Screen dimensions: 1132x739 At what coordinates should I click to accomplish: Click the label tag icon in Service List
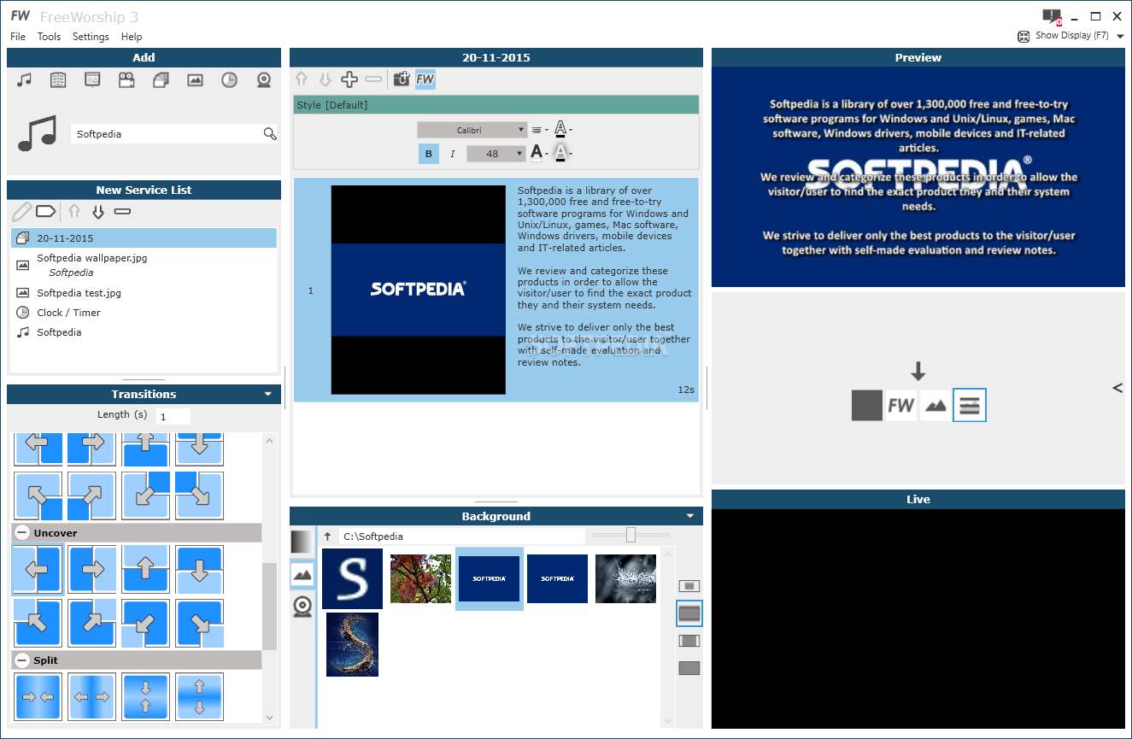pyautogui.click(x=45, y=211)
